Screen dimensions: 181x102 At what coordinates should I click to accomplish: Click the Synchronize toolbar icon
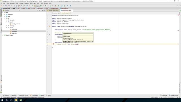(x=6, y=6)
